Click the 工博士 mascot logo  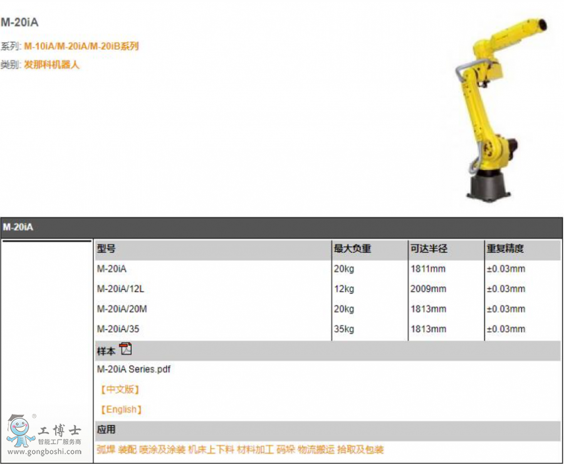click(21, 431)
